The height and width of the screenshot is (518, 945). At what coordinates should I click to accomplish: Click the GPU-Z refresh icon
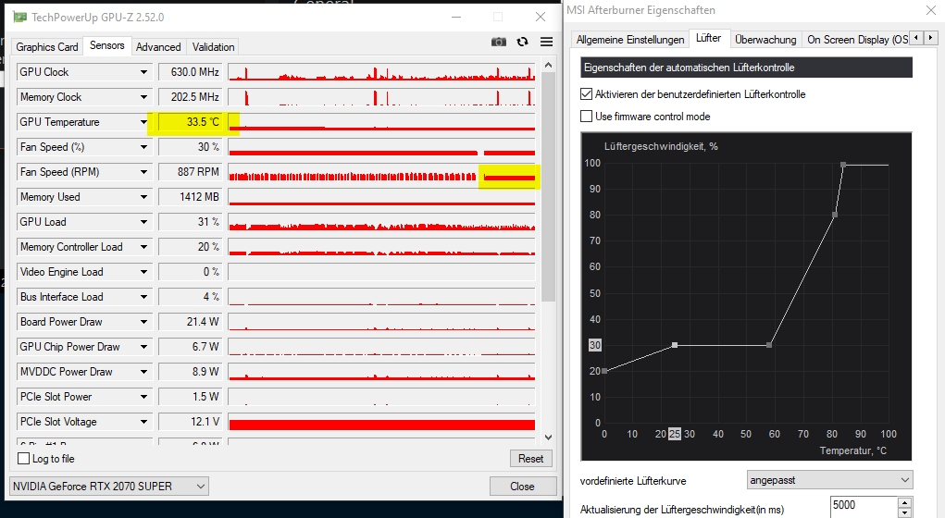click(x=523, y=42)
